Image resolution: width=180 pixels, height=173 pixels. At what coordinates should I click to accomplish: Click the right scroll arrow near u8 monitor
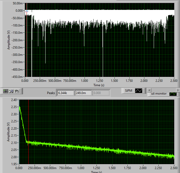(178, 90)
